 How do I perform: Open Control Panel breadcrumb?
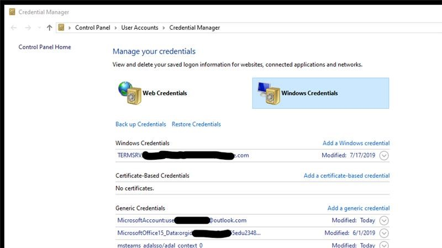[92, 28]
